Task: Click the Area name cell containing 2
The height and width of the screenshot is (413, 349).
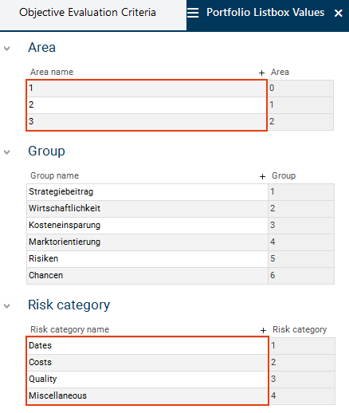Action: click(147, 105)
